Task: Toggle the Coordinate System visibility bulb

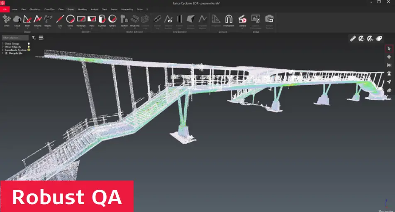Action: 29,50
